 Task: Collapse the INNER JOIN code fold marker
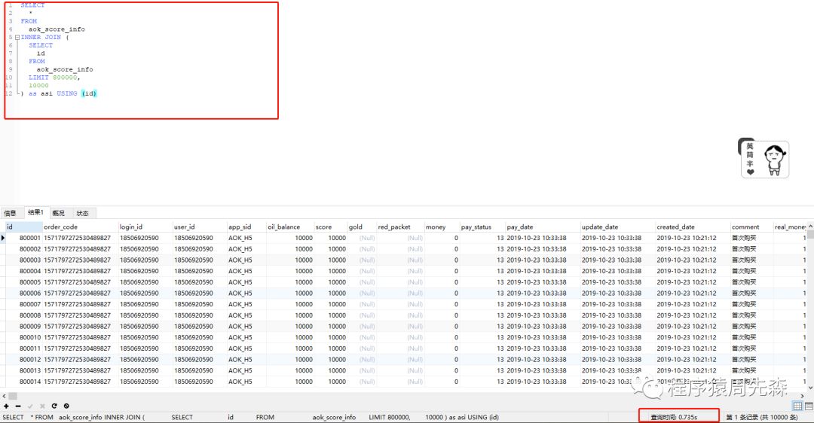click(x=17, y=38)
